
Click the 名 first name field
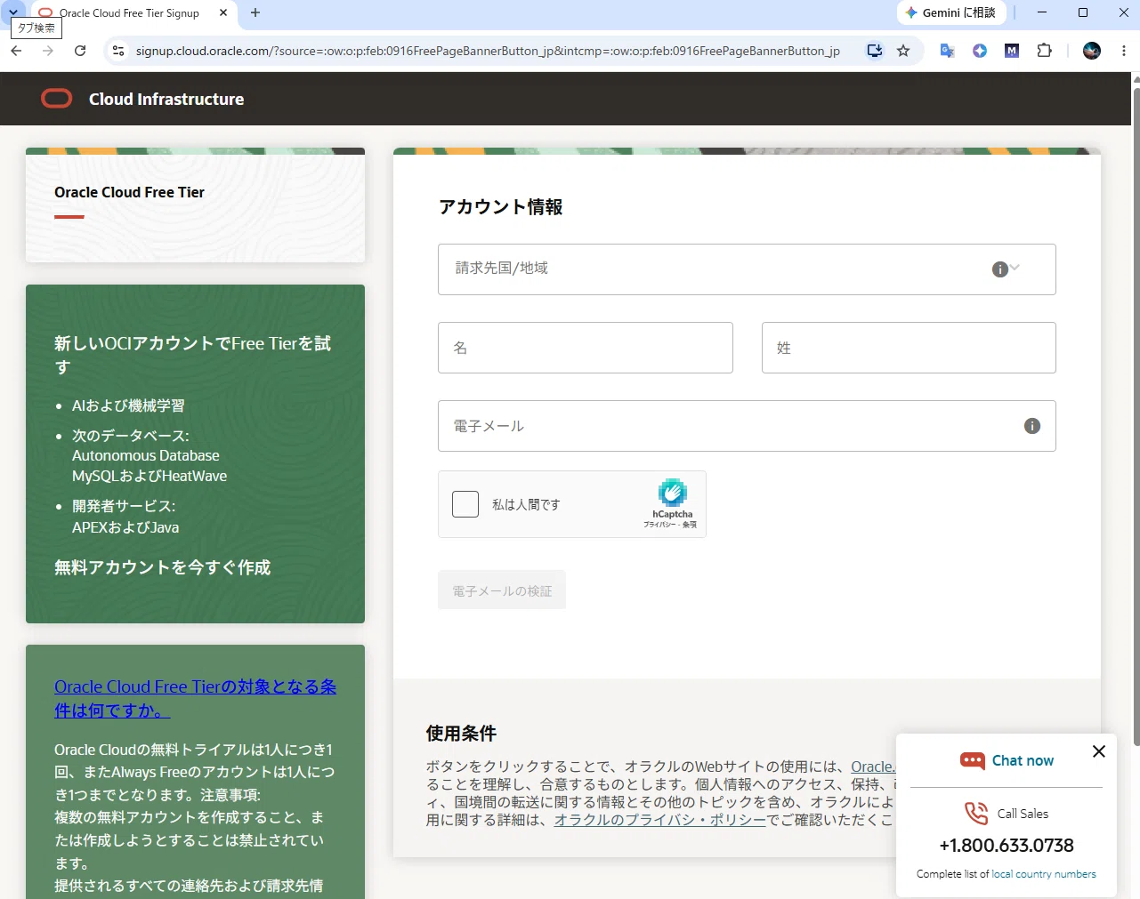(586, 348)
